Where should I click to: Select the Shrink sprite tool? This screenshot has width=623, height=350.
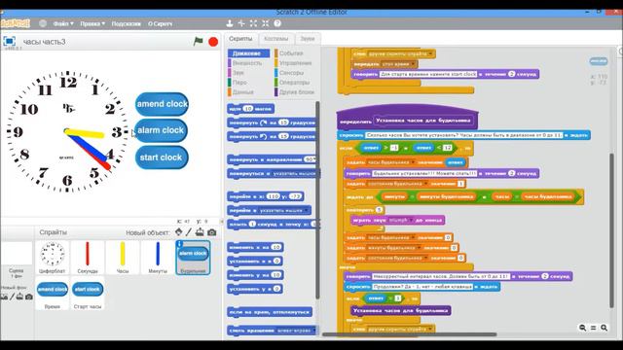coord(266,23)
